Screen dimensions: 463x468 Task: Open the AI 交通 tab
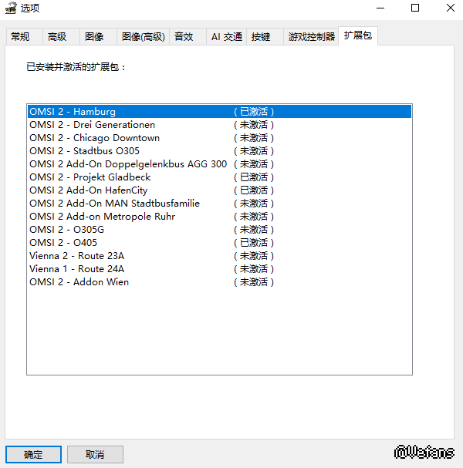[x=226, y=37]
